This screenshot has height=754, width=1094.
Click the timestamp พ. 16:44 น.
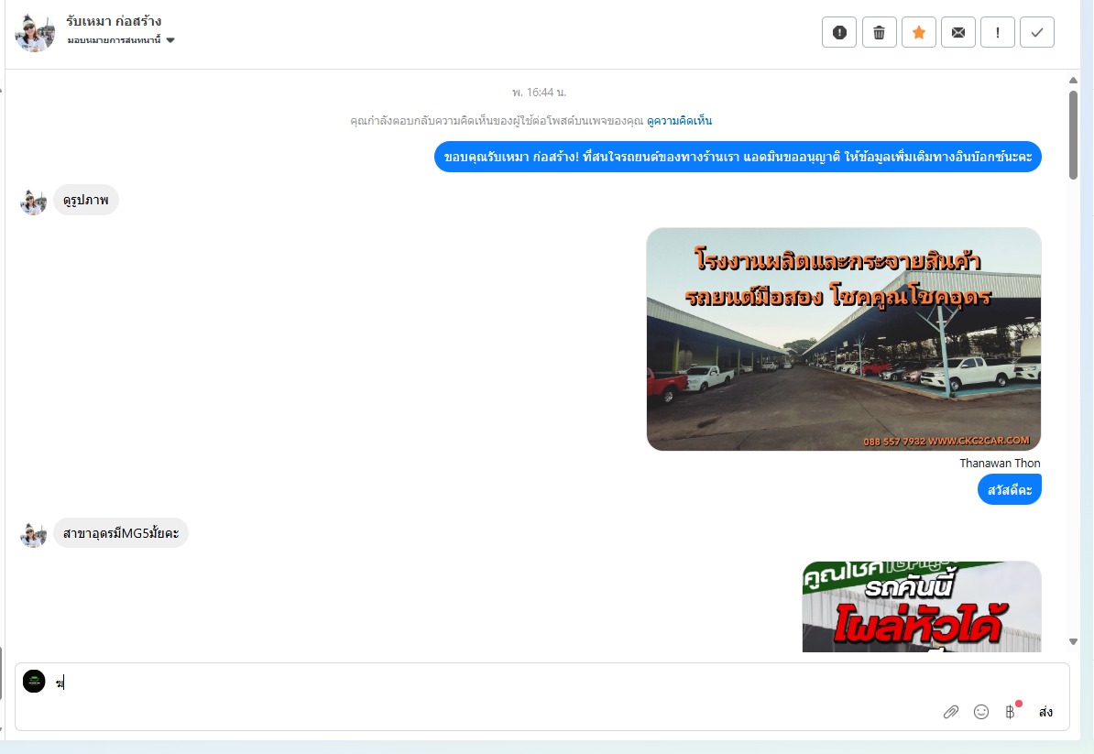[539, 92]
